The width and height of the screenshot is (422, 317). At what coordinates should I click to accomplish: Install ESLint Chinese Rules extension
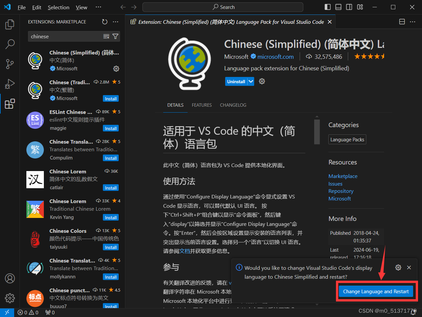[x=111, y=128]
